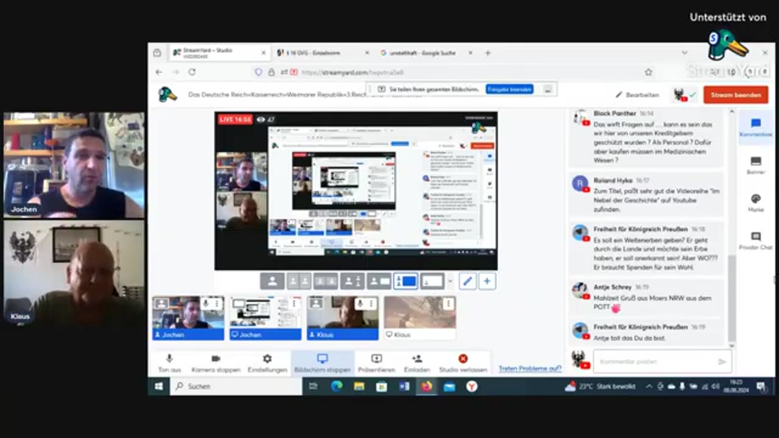Viewport: 779px width, 438px height.
Task: Click Einladen to invite guests
Action: click(417, 363)
